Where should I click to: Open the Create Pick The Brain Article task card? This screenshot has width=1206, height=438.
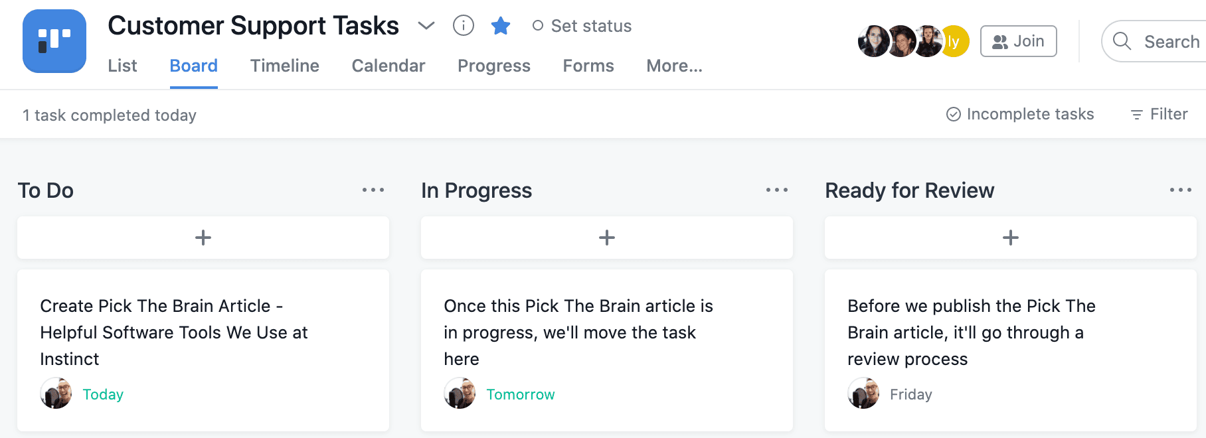pyautogui.click(x=203, y=350)
